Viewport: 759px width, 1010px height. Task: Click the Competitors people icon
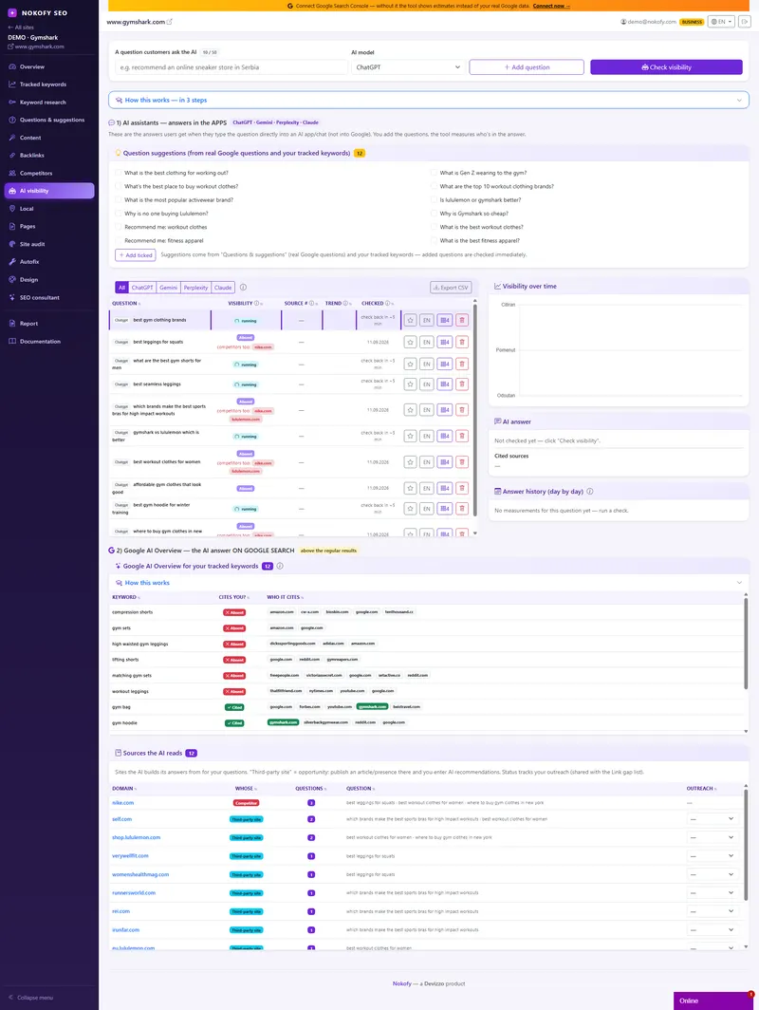click(x=12, y=173)
